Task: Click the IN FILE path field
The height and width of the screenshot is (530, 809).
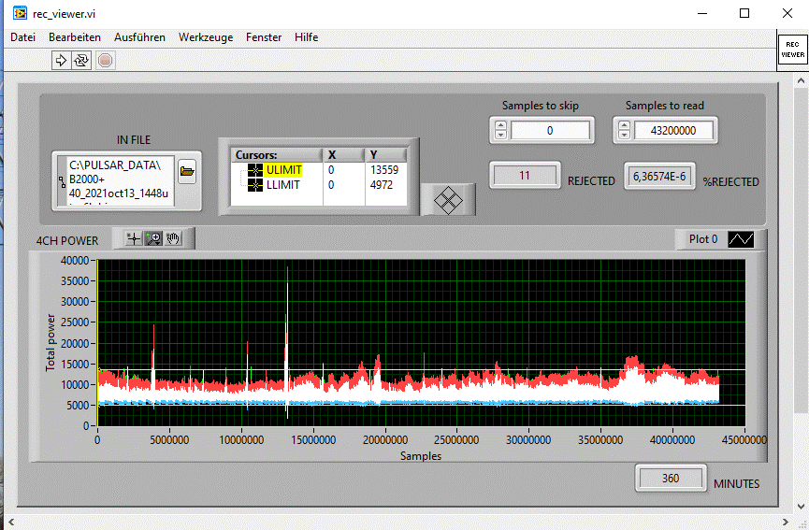Action: [x=121, y=181]
